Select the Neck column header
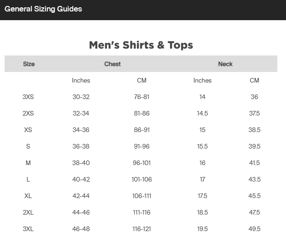 pos(225,64)
